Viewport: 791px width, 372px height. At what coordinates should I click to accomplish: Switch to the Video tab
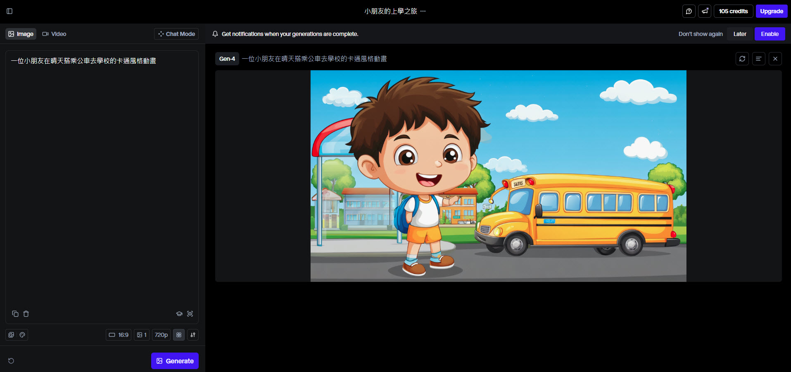55,34
